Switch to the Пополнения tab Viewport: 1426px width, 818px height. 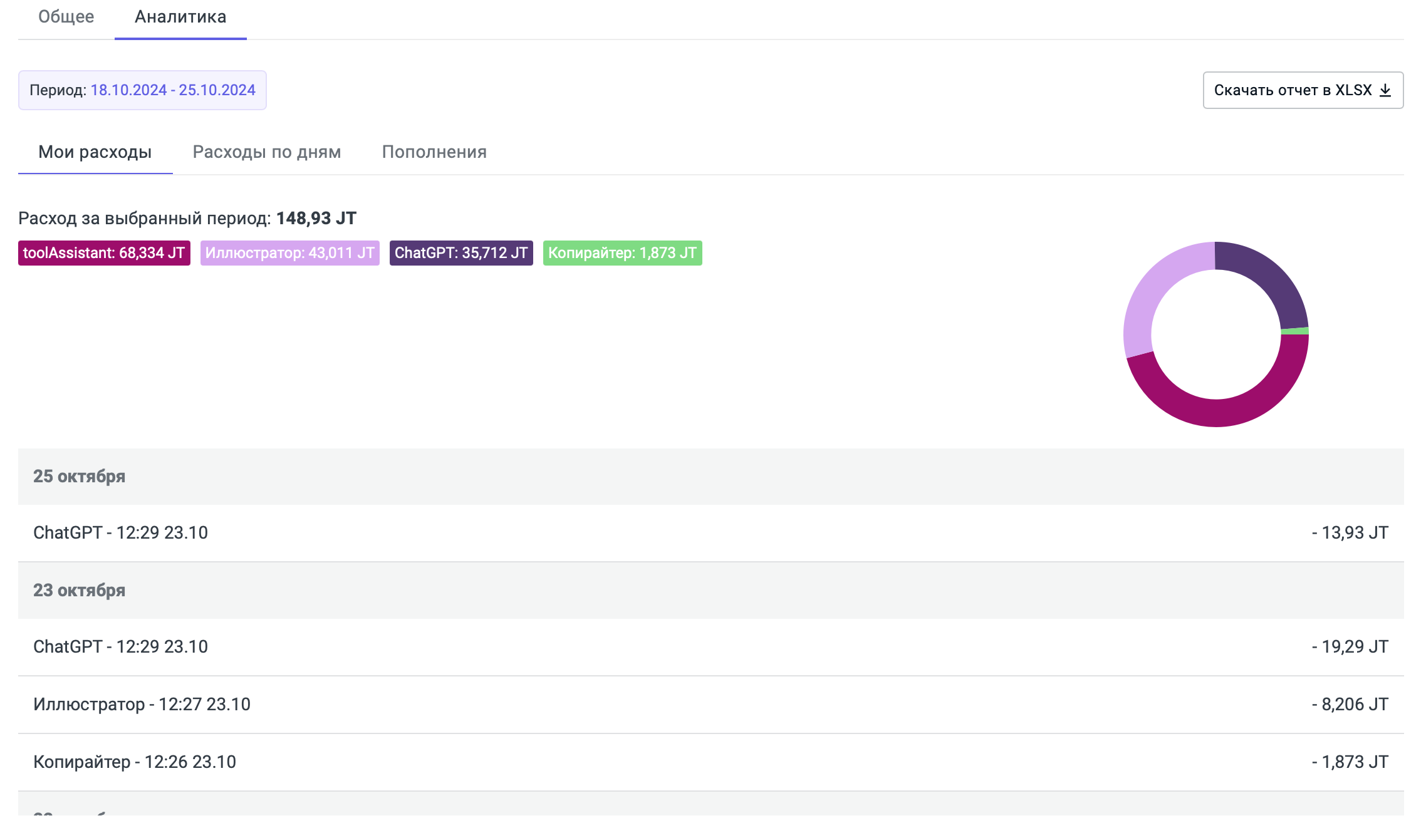click(x=434, y=152)
